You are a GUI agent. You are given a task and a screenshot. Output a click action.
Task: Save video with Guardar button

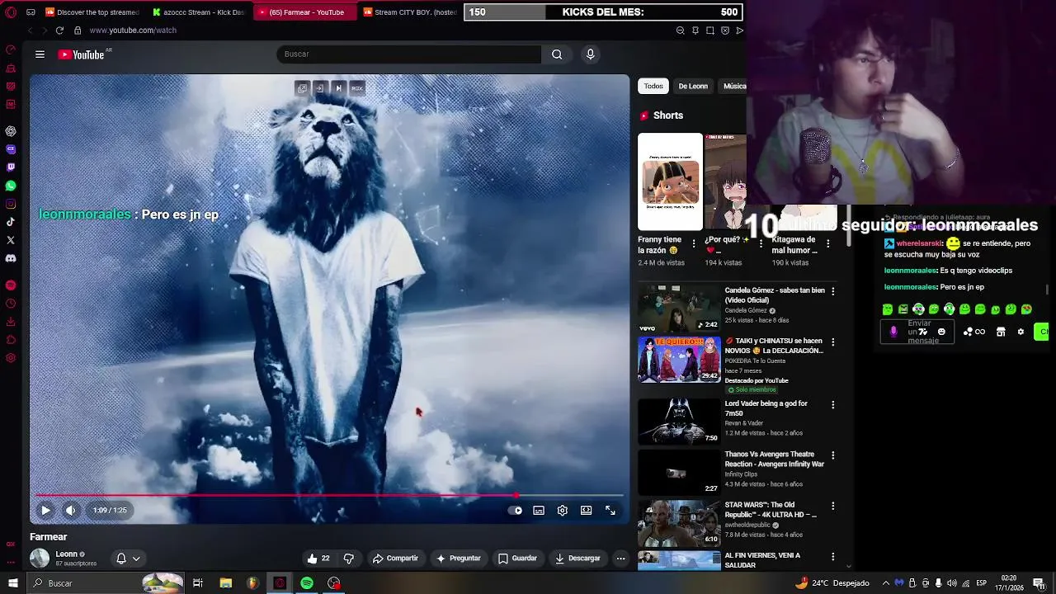[517, 559]
